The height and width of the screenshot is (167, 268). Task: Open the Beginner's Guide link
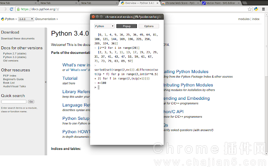point(13,79)
